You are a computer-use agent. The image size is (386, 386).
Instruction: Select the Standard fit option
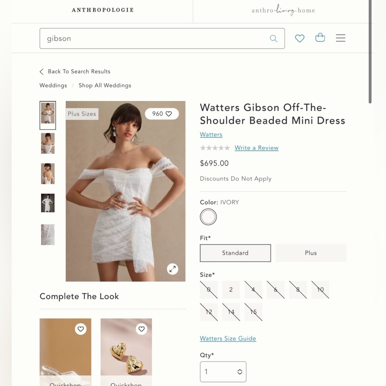235,253
